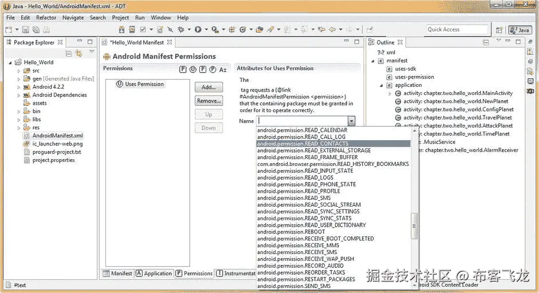539x293 pixels.
Task: Click the Down button
Action: (x=208, y=128)
